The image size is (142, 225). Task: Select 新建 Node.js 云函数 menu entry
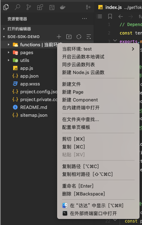click(x=83, y=73)
